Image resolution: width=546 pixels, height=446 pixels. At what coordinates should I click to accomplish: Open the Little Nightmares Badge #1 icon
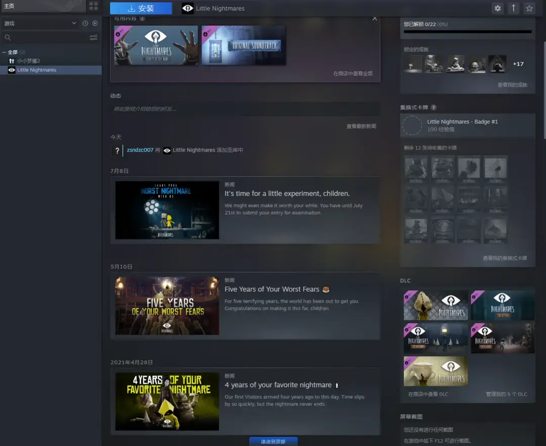coord(413,125)
